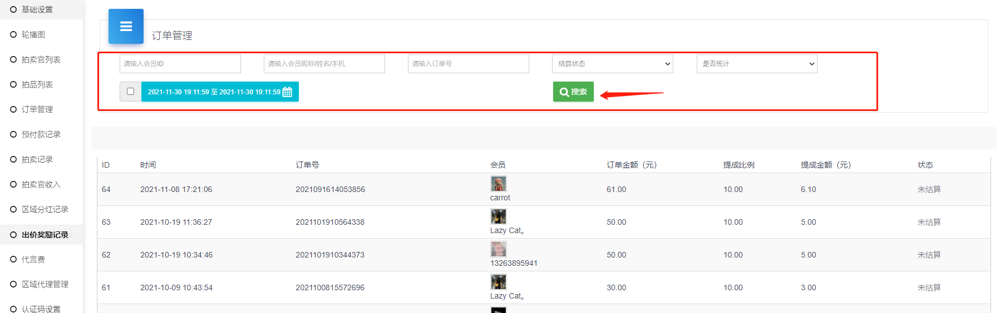Click commission amount 6.10
Screen dimensions: 1000x313
(809, 189)
